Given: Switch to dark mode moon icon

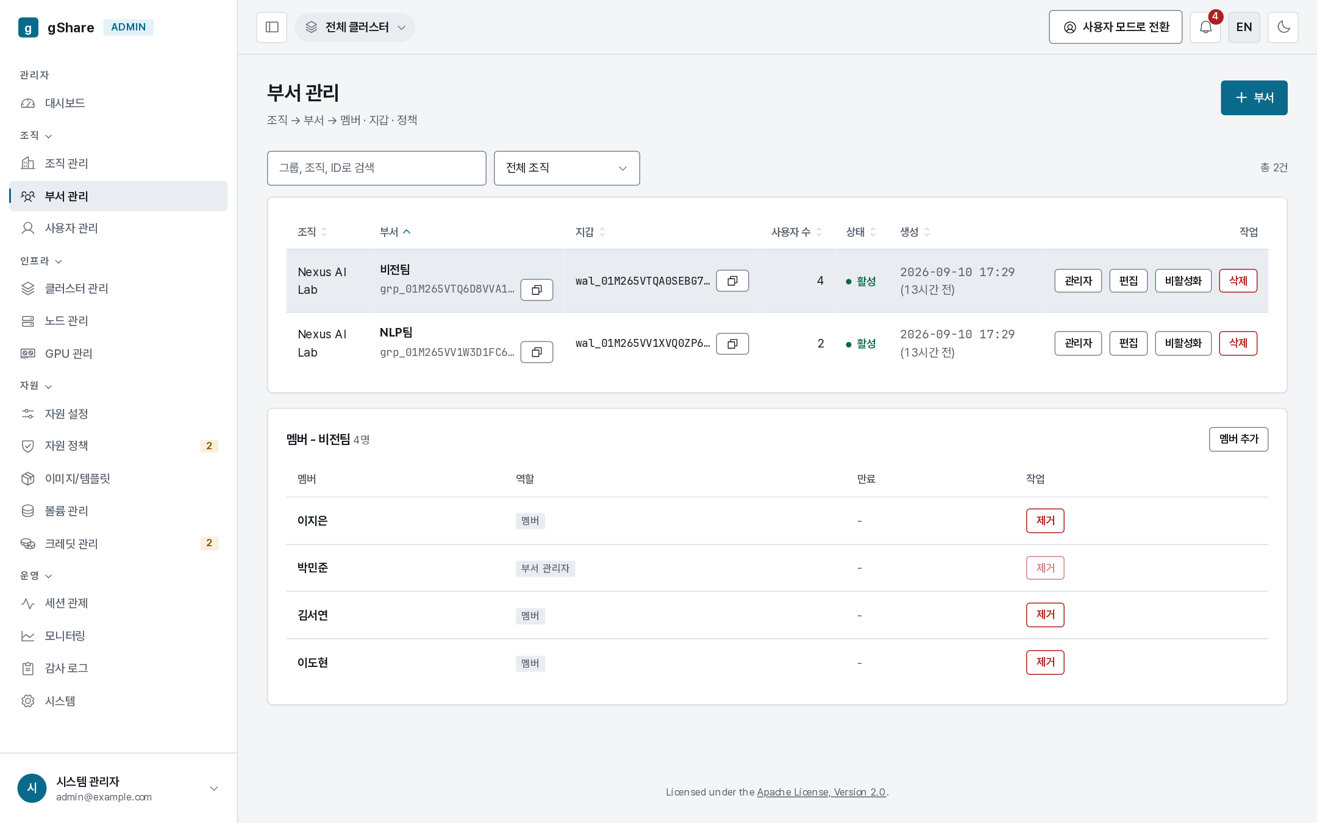Looking at the screenshot, I should pos(1283,27).
